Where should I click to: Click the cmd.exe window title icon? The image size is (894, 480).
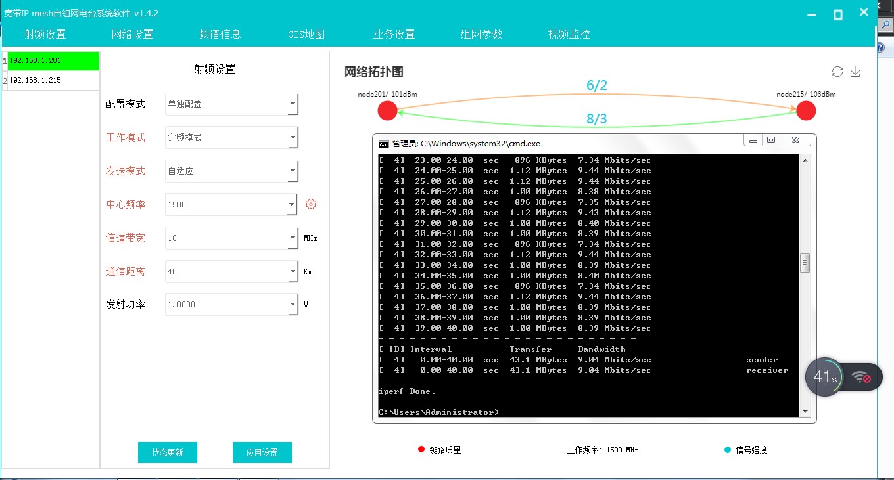tap(383, 143)
